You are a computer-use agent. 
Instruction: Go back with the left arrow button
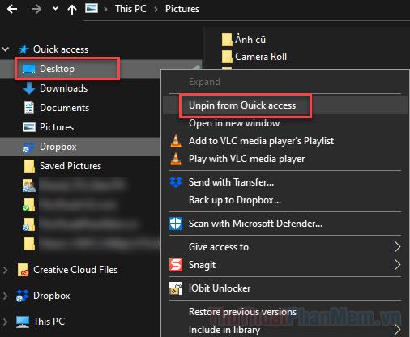tap(12, 9)
